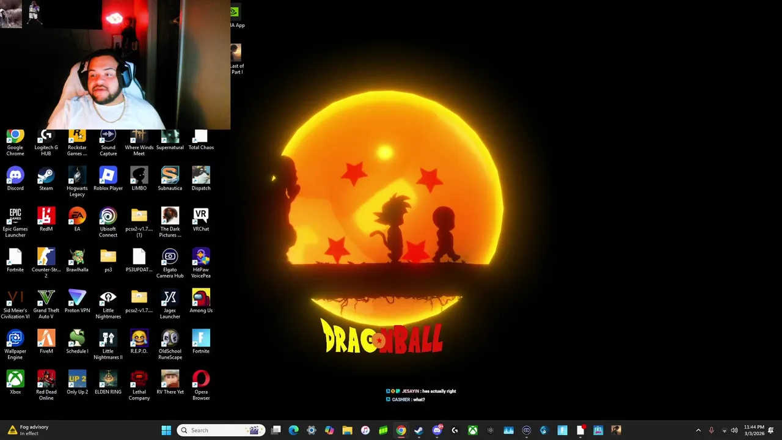Open Grand Theft Auto V shortcut
The height and width of the screenshot is (440, 782).
[46, 304]
